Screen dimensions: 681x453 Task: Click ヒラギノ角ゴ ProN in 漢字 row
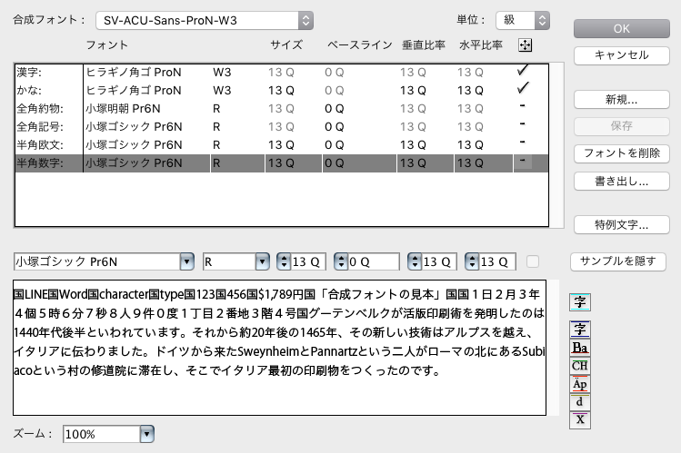click(134, 72)
